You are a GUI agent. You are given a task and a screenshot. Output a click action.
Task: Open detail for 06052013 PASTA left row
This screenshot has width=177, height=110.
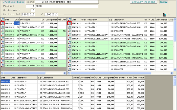[3, 23]
